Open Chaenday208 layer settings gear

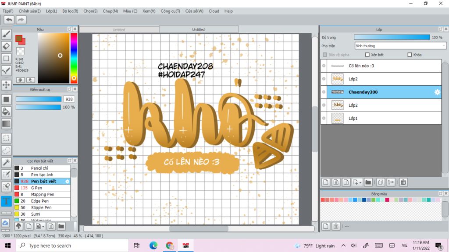tap(437, 92)
